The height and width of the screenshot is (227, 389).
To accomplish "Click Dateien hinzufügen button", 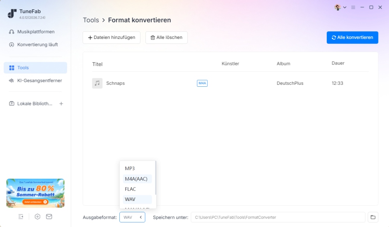I will [x=111, y=37].
